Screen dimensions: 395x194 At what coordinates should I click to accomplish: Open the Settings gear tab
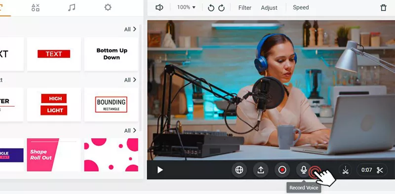(108, 7)
